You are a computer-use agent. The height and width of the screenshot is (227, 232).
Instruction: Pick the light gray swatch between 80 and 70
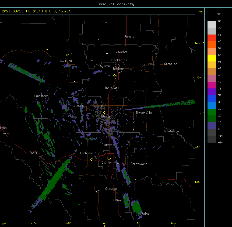click(212, 25)
